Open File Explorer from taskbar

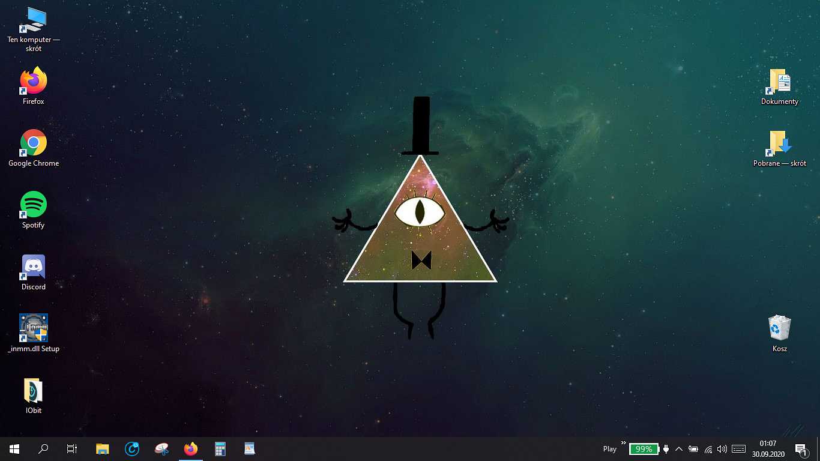click(103, 449)
